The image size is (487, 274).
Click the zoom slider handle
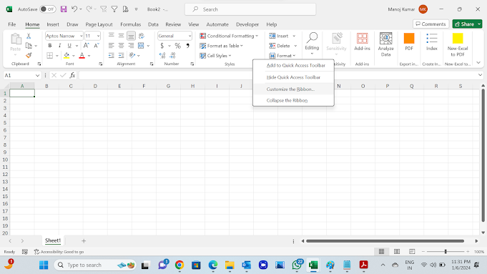click(446, 251)
